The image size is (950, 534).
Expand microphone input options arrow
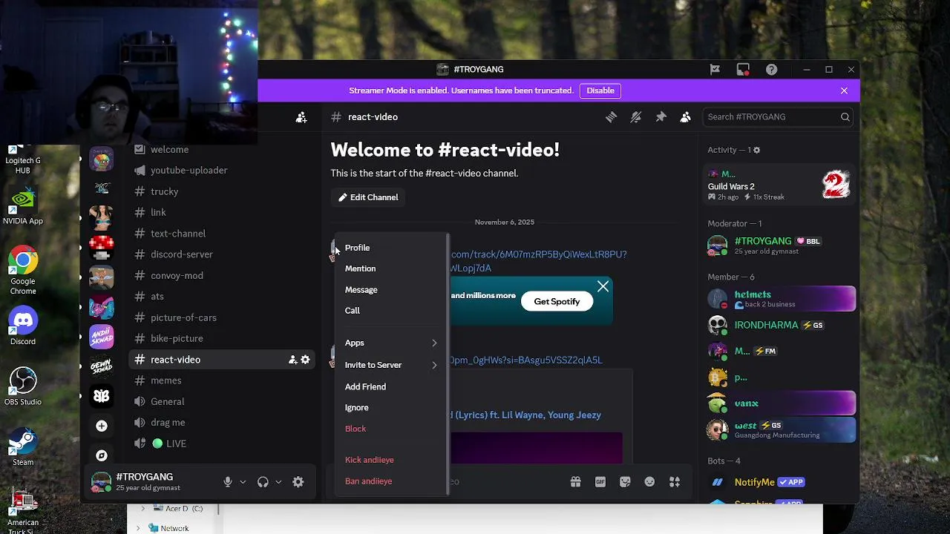pyautogui.click(x=243, y=482)
